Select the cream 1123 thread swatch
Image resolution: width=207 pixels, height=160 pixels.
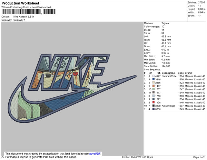pos(154,82)
